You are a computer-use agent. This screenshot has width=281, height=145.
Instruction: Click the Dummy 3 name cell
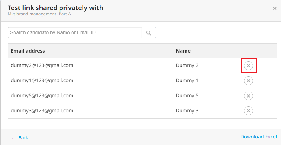187,110
